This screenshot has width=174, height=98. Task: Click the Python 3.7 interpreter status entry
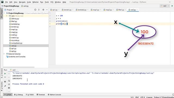click(164, 97)
